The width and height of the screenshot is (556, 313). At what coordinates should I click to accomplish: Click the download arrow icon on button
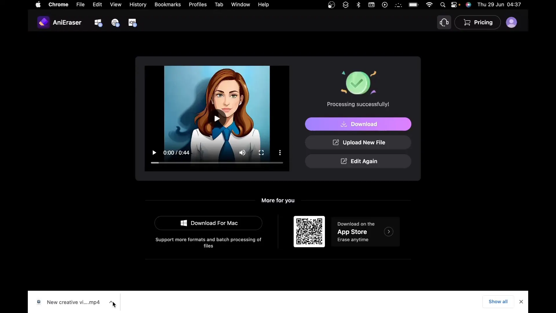344,124
